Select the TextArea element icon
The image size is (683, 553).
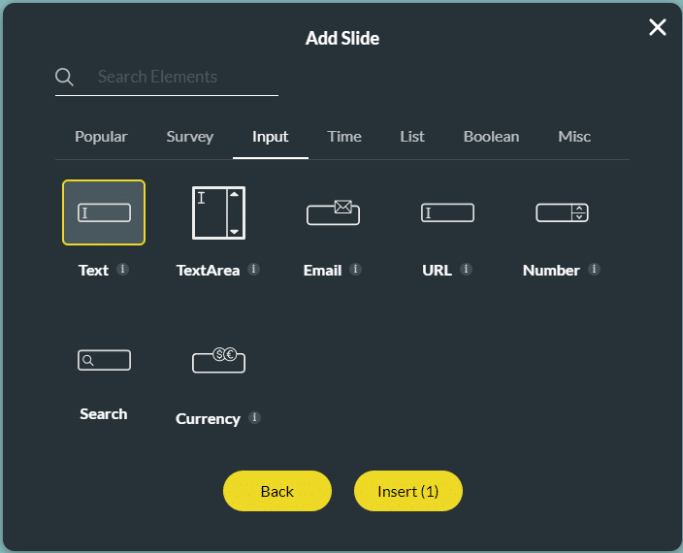coord(218,212)
